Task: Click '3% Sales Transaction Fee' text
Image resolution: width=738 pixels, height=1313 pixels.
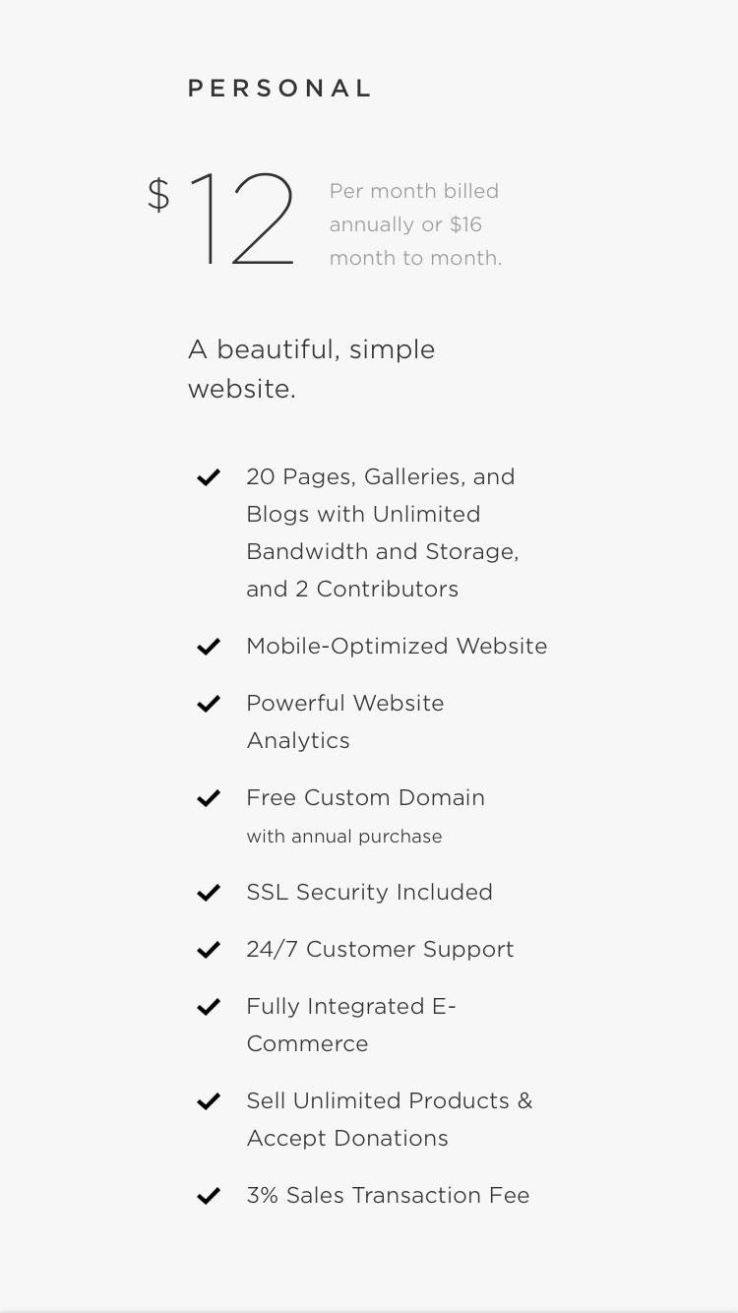Action: (388, 1196)
